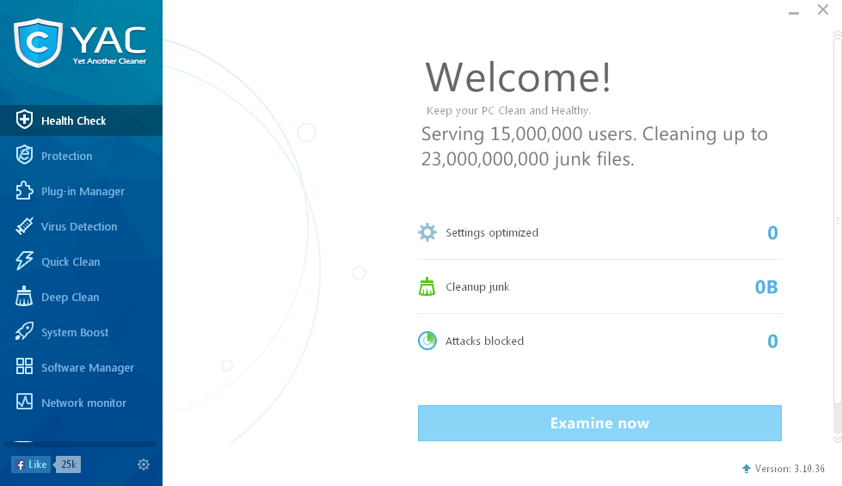Open Software Manager label in sidebar
842x486 pixels.
88,368
